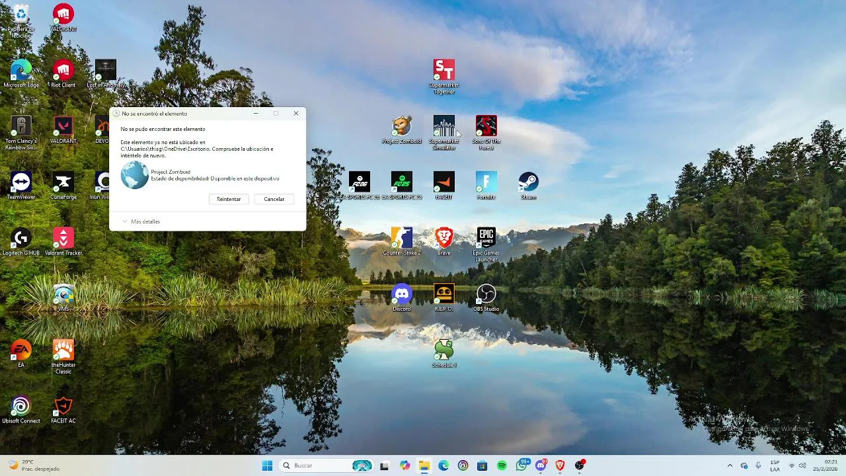Select the R.E.P.O. desktop icon
846x476 pixels.
(x=444, y=298)
